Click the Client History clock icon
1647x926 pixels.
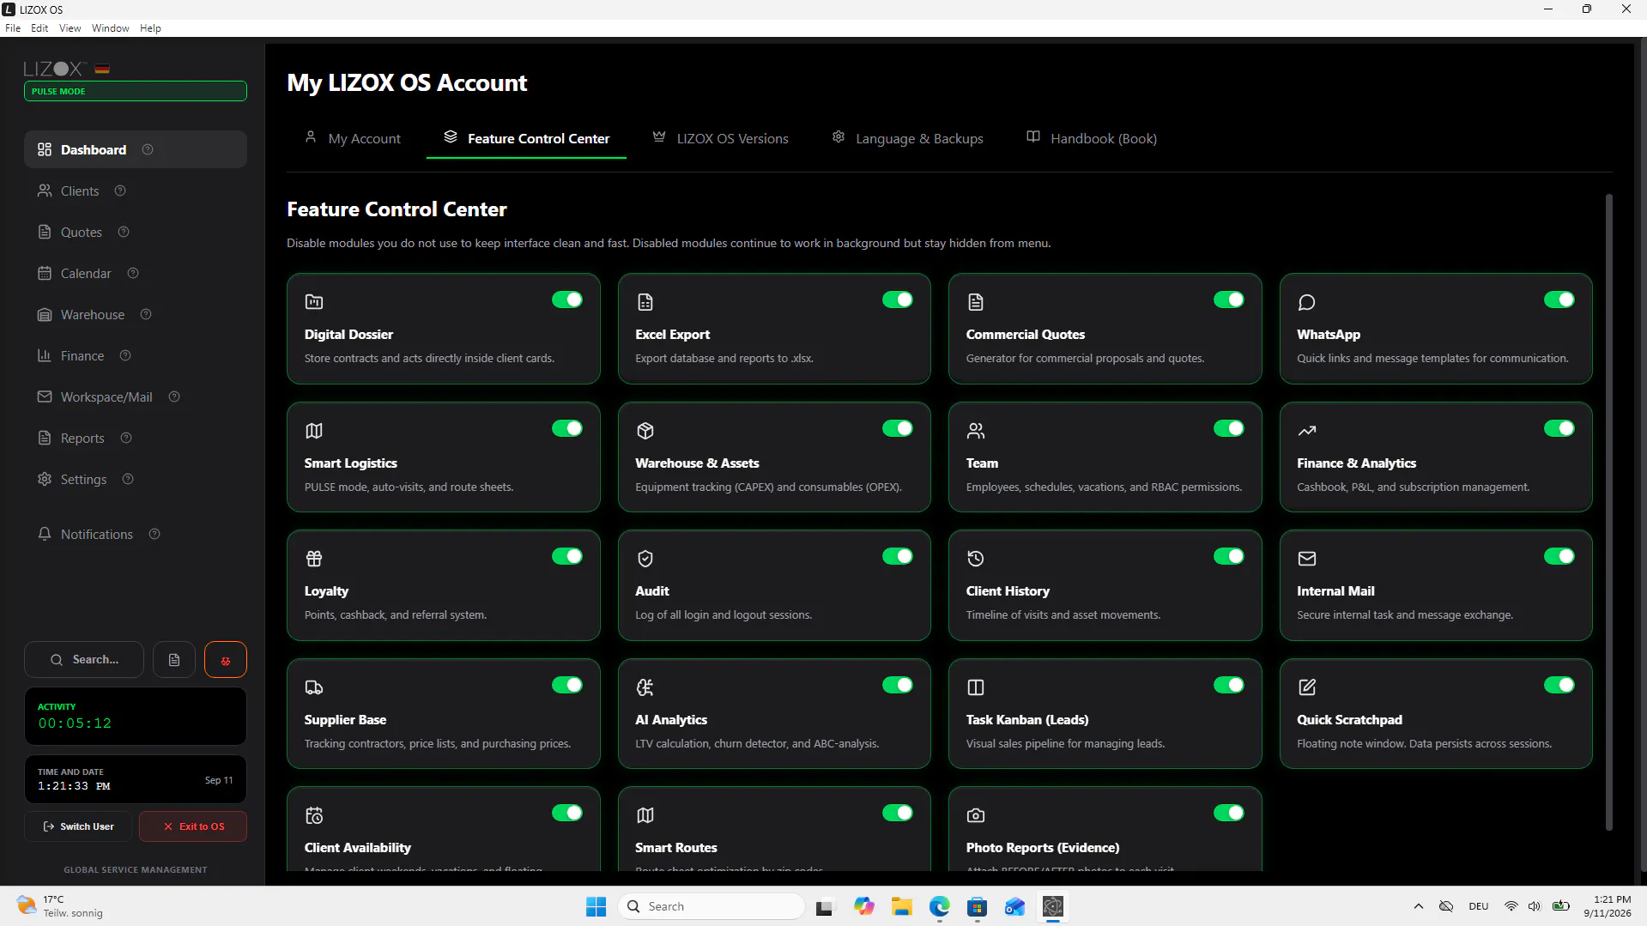976,559
